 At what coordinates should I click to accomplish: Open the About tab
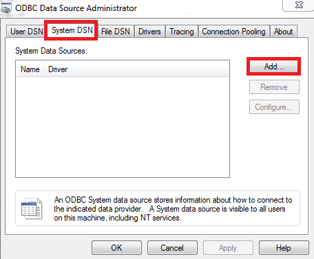coord(284,32)
